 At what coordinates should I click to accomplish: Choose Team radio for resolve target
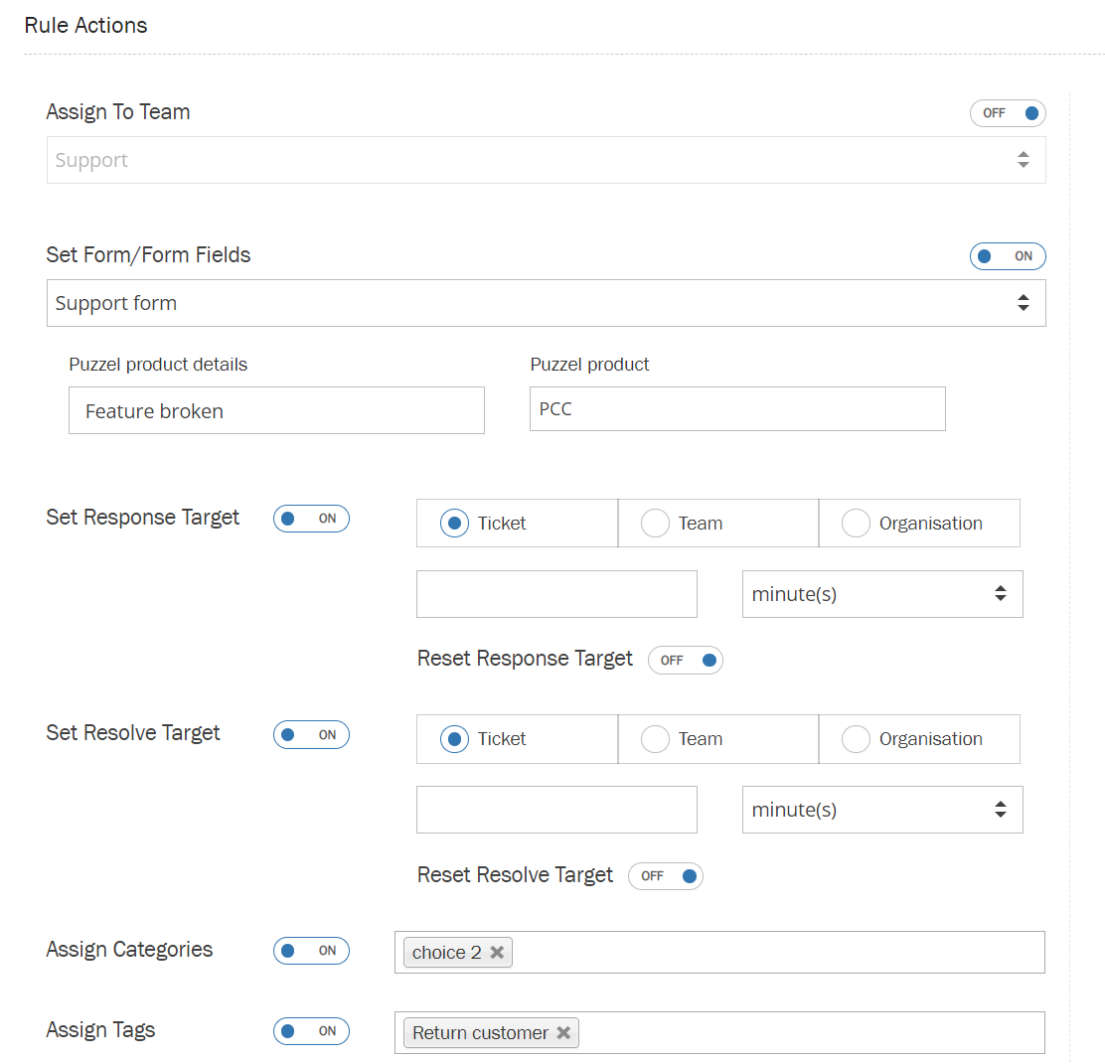(656, 739)
